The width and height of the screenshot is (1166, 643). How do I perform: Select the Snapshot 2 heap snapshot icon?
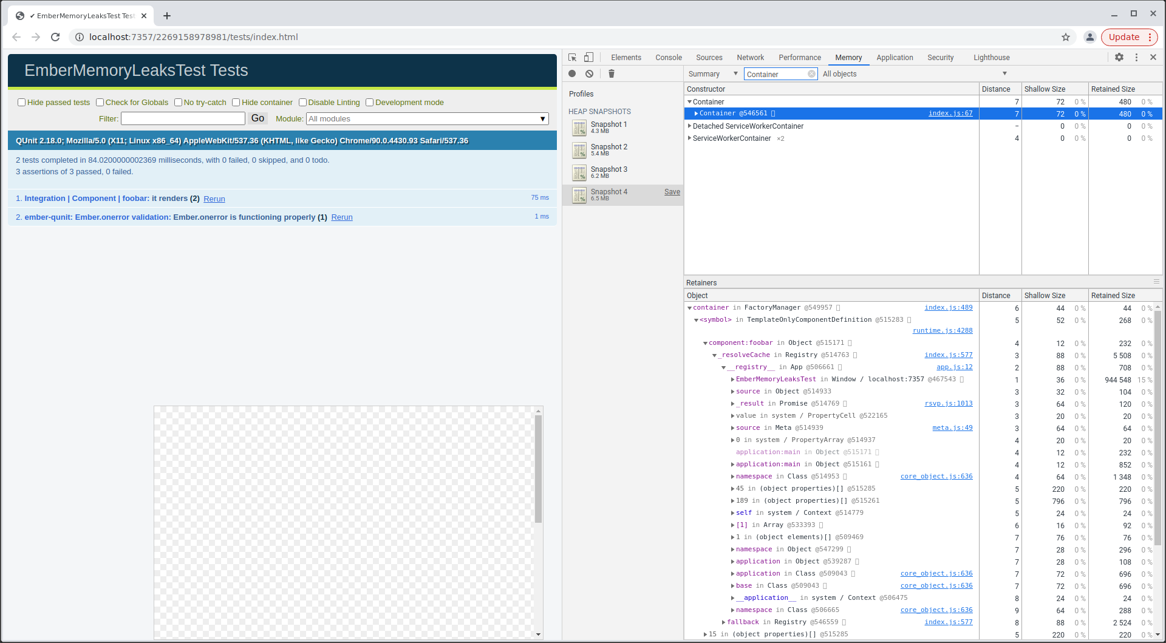[x=579, y=150]
